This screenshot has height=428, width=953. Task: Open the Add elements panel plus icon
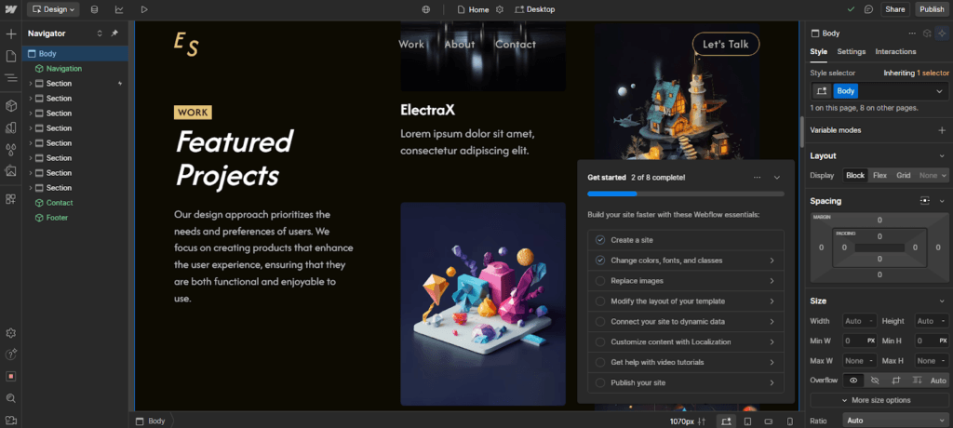tap(11, 34)
